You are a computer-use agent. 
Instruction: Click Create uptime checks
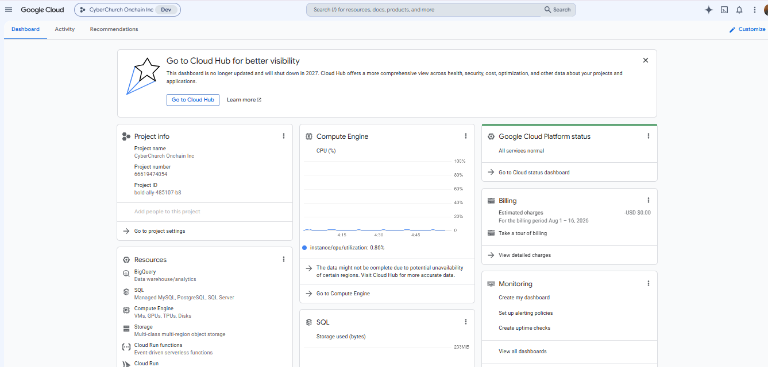[524, 328]
